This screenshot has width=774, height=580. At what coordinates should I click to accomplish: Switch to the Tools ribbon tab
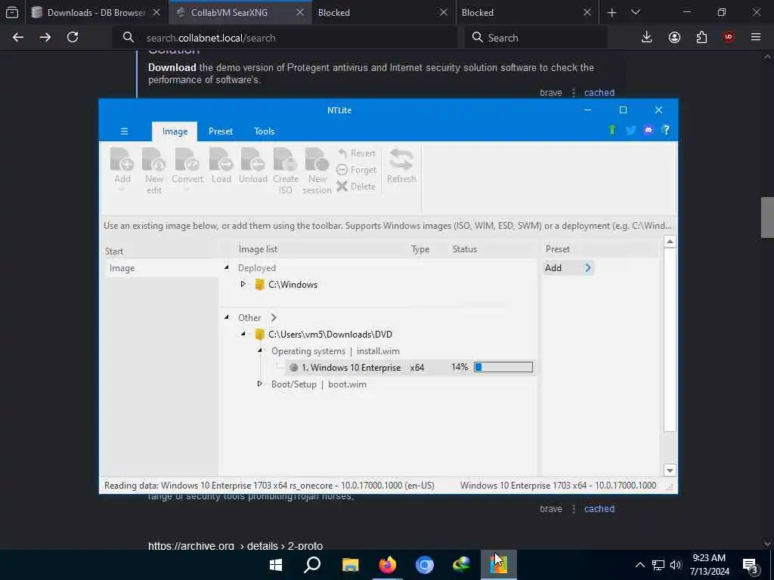[x=264, y=131]
